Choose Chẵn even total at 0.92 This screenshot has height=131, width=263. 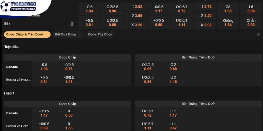(251, 23)
